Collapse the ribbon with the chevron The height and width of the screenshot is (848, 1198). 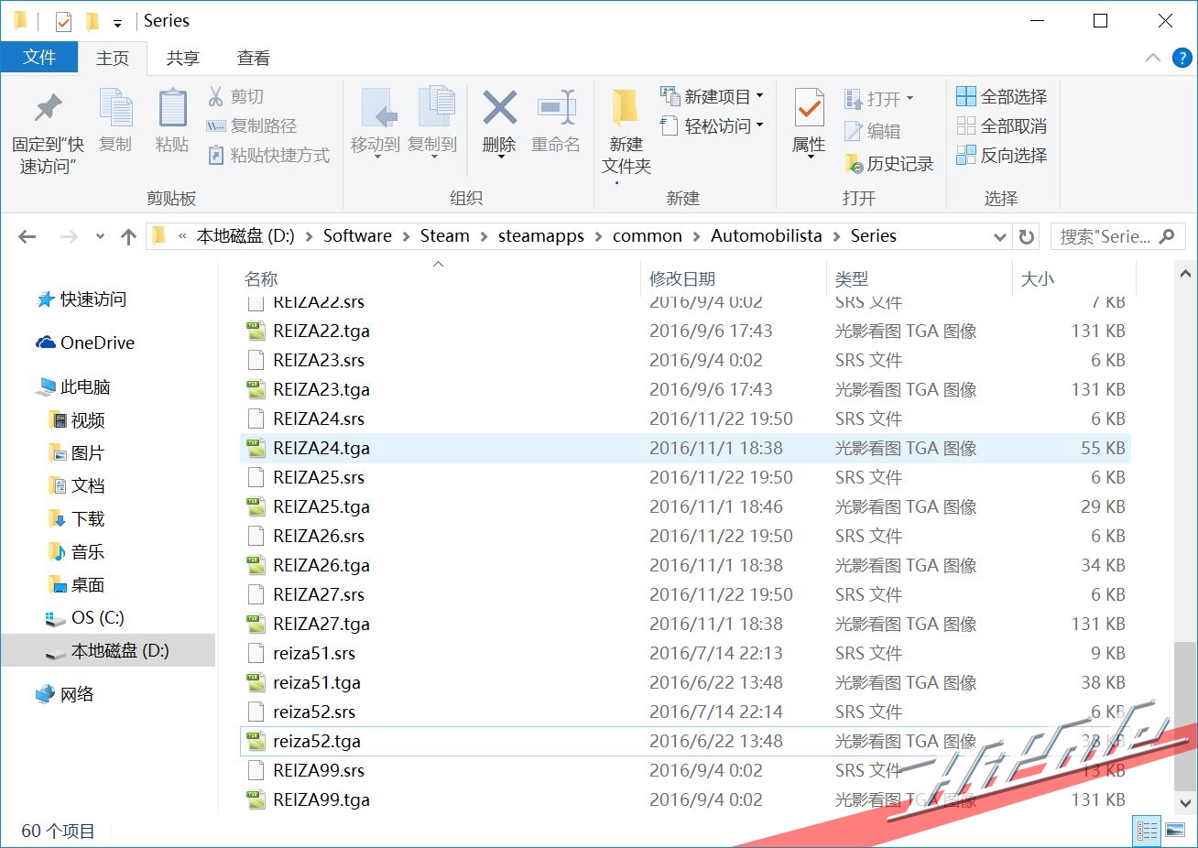[x=1153, y=58]
